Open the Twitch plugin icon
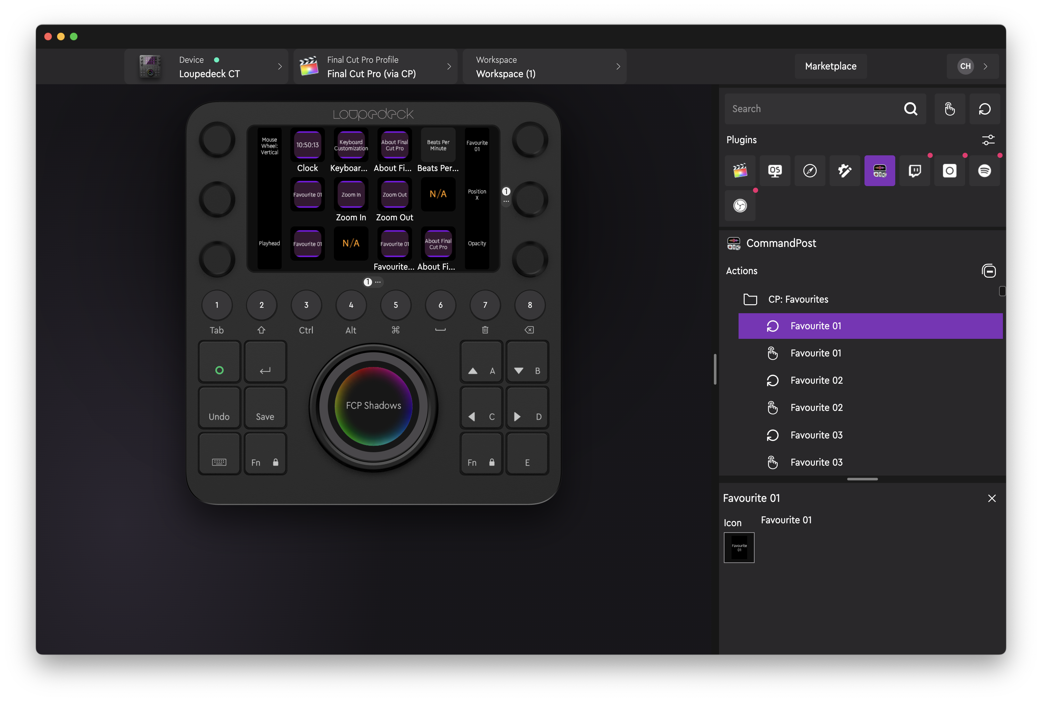Viewport: 1042px width, 702px height. coord(914,171)
